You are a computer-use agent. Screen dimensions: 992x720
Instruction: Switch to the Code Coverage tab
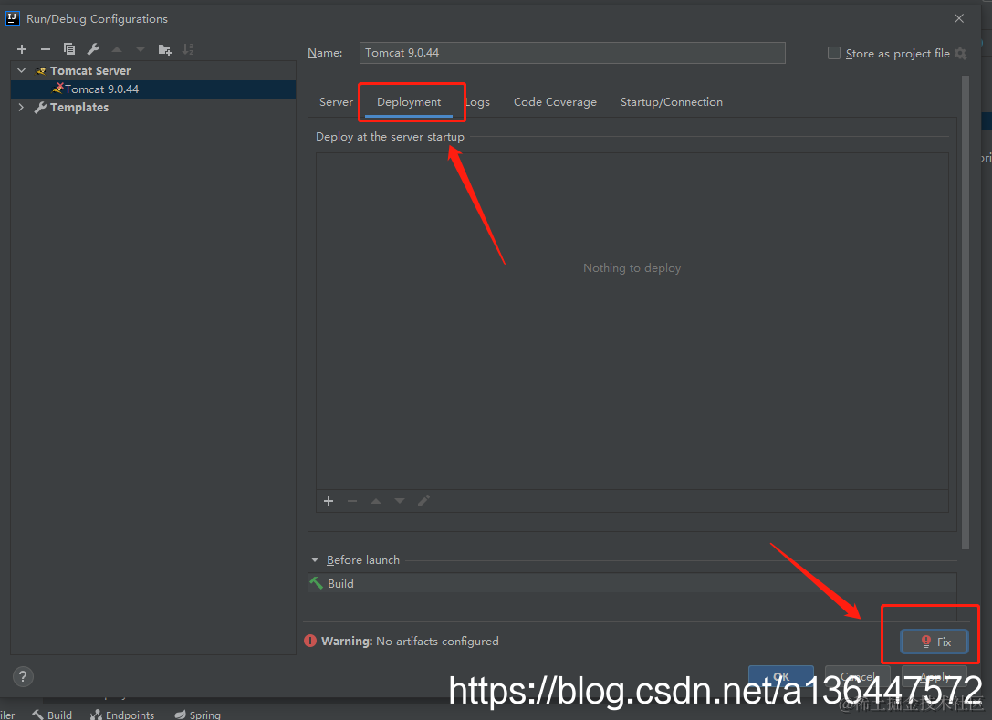pyautogui.click(x=555, y=102)
